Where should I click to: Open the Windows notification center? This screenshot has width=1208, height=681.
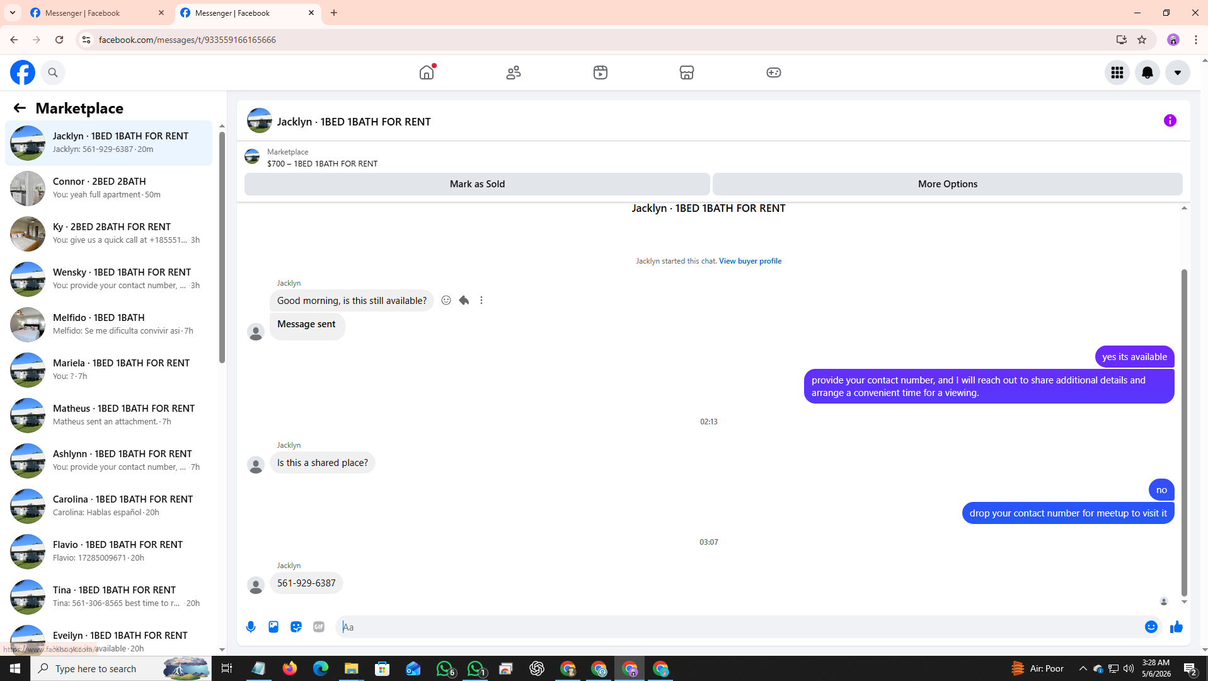[x=1190, y=668]
